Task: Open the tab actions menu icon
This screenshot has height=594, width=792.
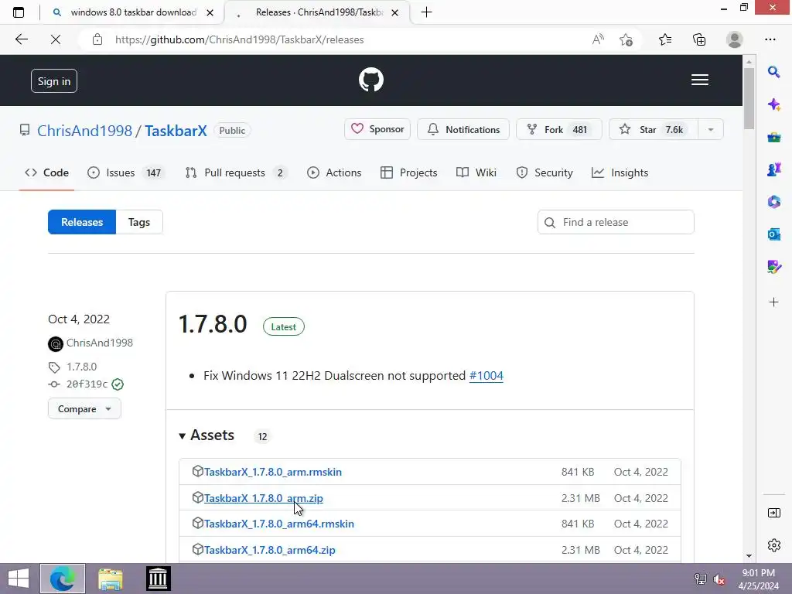Action: [19, 12]
